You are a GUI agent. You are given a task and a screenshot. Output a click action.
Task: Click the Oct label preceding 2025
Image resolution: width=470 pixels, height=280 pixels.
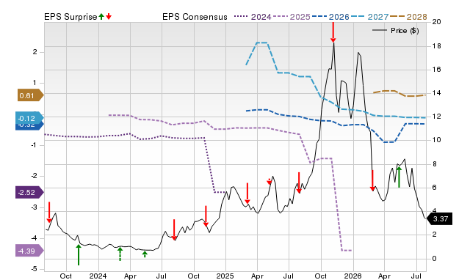click(194, 276)
